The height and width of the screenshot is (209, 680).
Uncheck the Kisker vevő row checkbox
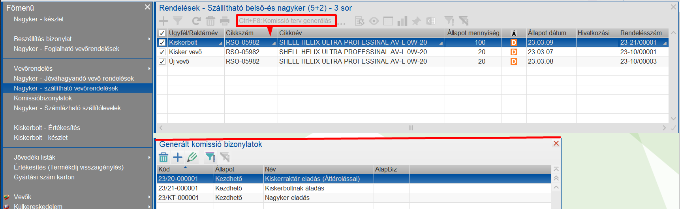coord(162,52)
